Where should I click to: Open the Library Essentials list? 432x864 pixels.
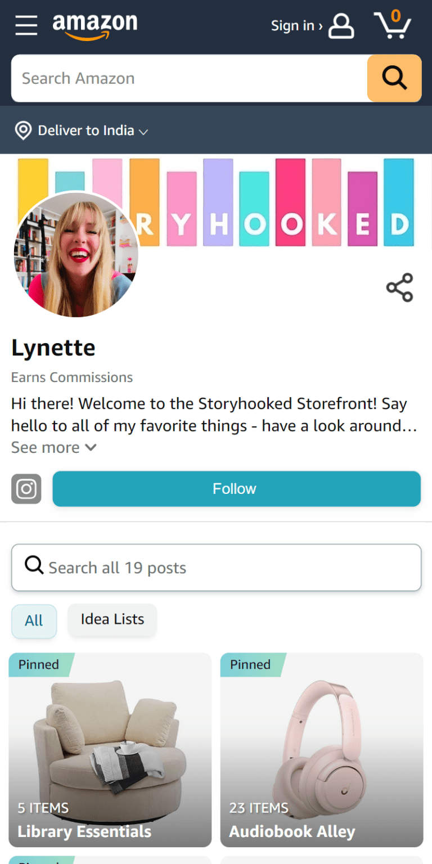point(110,749)
